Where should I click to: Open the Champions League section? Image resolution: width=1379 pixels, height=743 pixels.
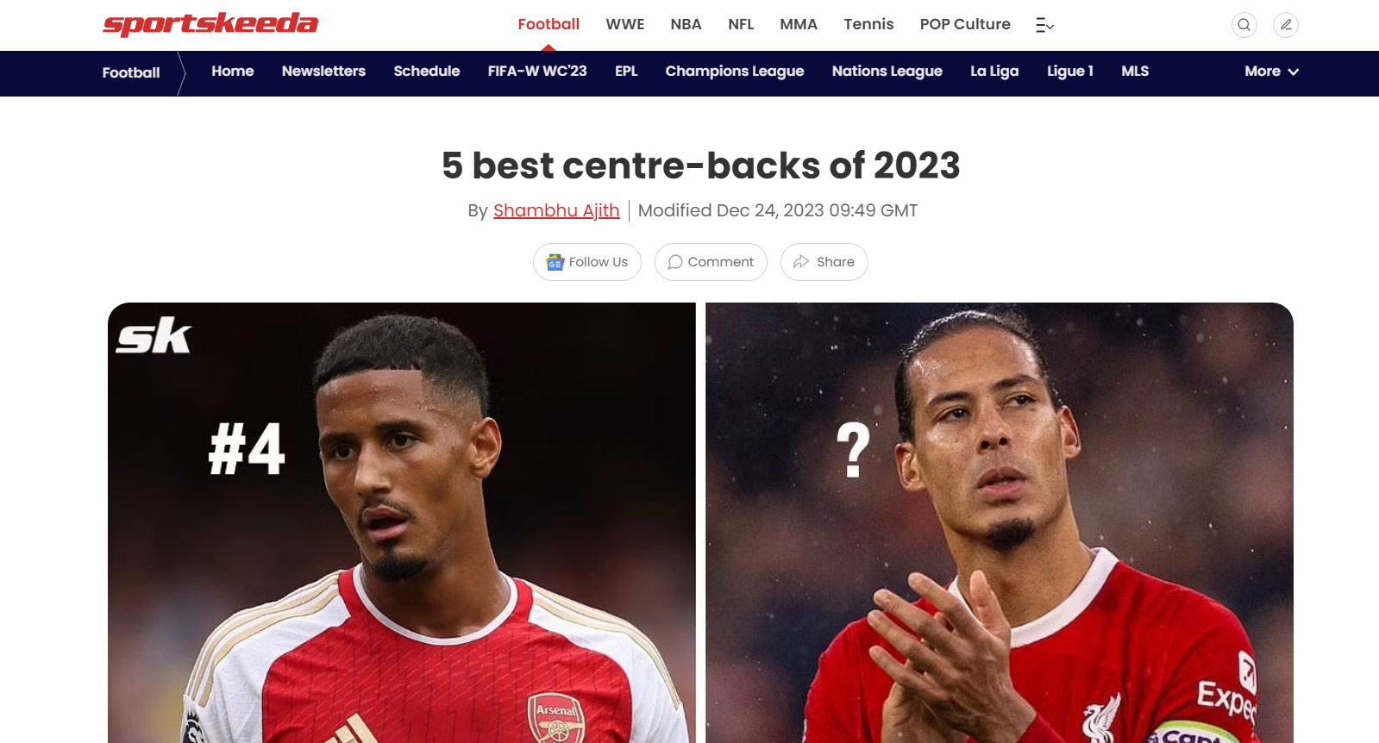[735, 72]
